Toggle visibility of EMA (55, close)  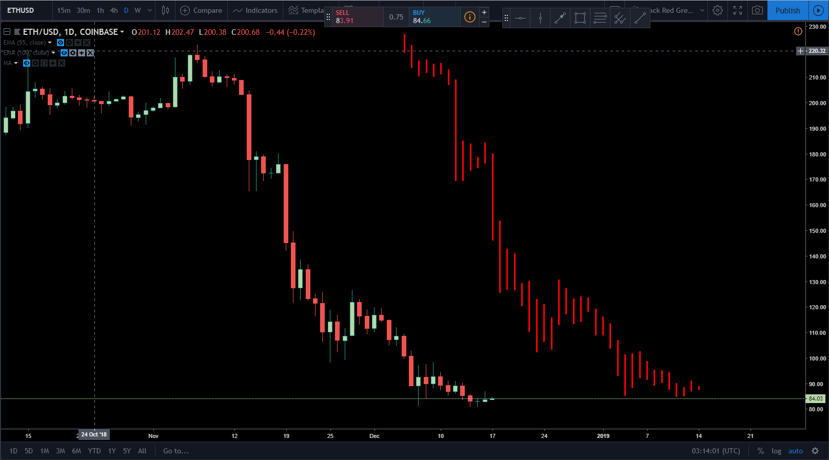[61, 43]
